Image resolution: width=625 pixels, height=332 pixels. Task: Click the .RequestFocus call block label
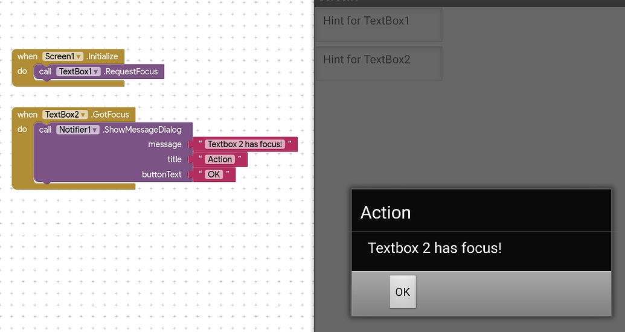click(131, 72)
